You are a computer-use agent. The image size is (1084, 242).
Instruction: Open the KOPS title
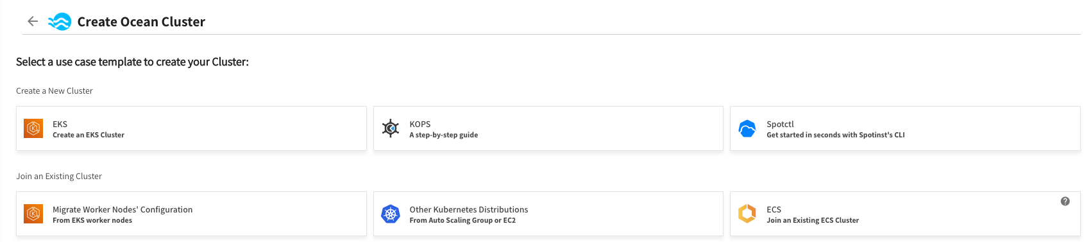(x=420, y=124)
